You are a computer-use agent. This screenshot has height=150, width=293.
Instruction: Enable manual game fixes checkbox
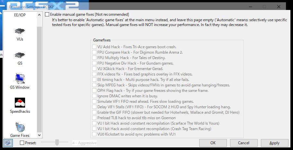(x=47, y=14)
